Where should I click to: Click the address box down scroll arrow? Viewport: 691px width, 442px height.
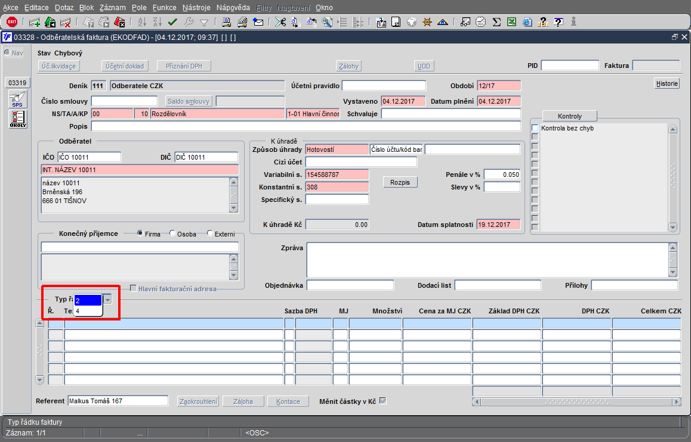click(x=234, y=208)
